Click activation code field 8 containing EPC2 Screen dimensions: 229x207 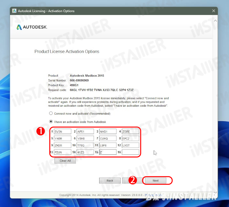pyautogui.click(x=130, y=138)
